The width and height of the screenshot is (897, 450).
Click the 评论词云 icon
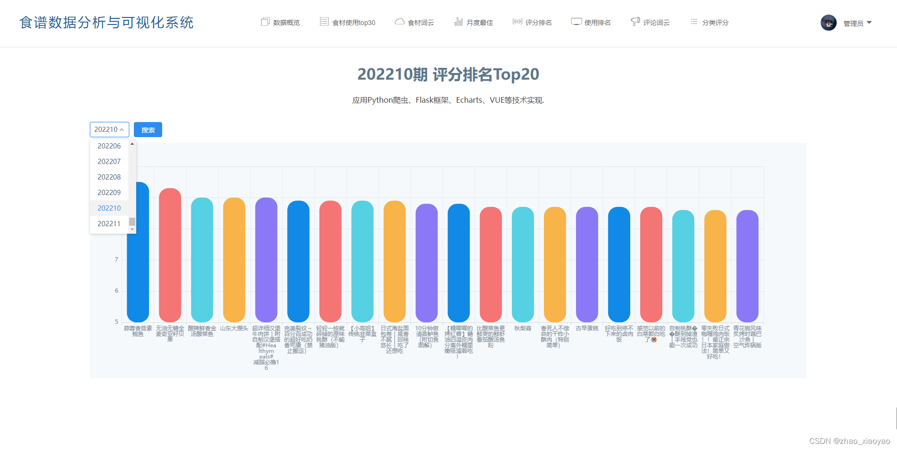click(635, 22)
